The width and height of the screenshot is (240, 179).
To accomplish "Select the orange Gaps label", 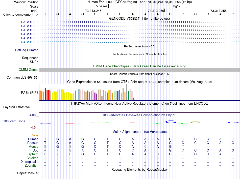I will (34, 135).
